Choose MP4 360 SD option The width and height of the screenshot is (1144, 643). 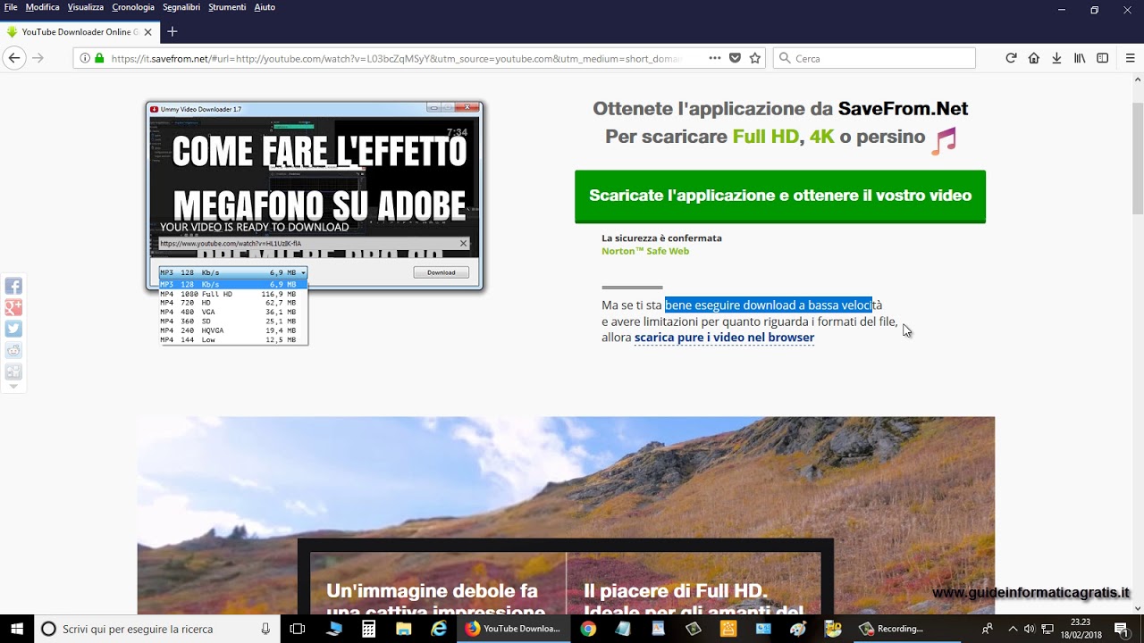pyautogui.click(x=232, y=321)
